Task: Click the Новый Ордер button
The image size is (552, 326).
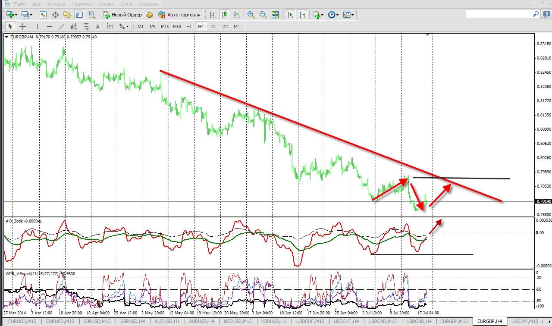Action: (122, 15)
